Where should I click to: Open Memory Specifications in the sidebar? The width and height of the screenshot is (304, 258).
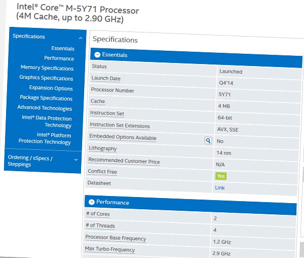pyautogui.click(x=47, y=68)
